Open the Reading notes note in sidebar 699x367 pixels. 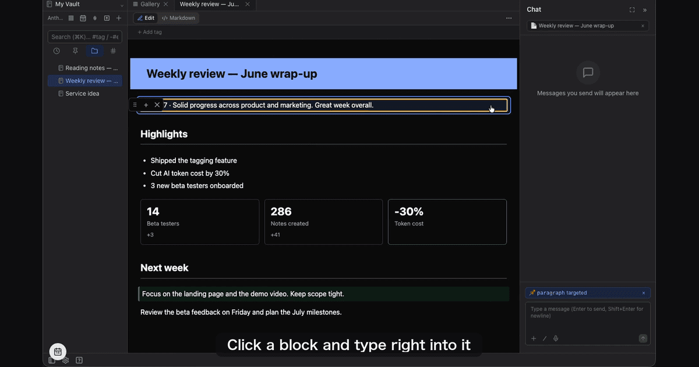(85, 68)
